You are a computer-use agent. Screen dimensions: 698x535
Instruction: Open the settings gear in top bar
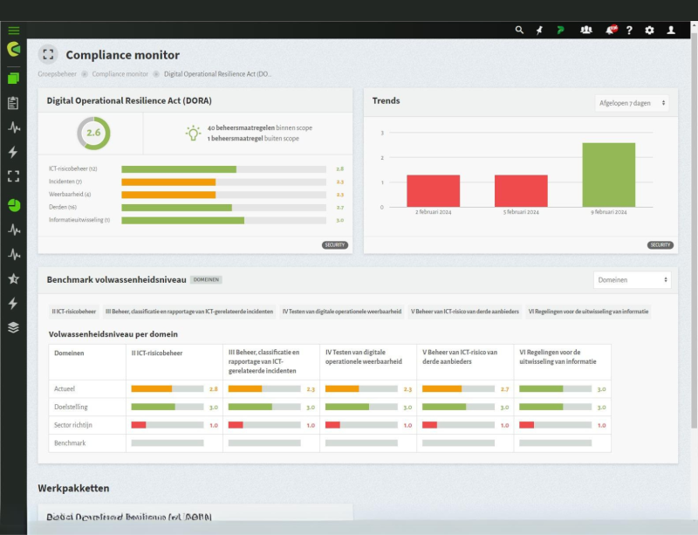[649, 30]
